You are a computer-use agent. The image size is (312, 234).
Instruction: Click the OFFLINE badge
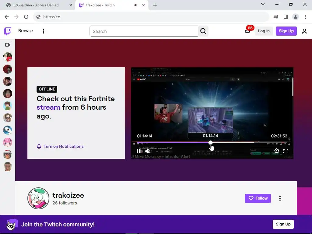click(x=47, y=89)
